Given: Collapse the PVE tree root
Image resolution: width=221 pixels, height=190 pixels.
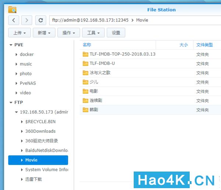Looking at the screenshot, I should click(x=11, y=45).
